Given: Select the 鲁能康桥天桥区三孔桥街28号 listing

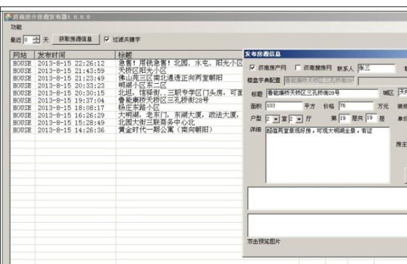Looking at the screenshot, I should pos(127,100).
